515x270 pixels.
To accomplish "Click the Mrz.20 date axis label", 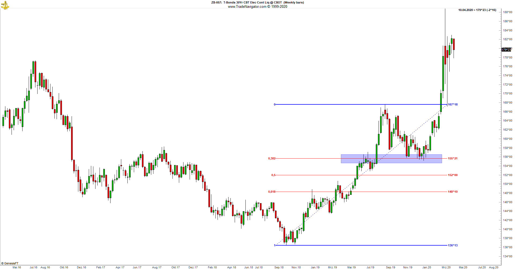I will (x=446, y=267).
